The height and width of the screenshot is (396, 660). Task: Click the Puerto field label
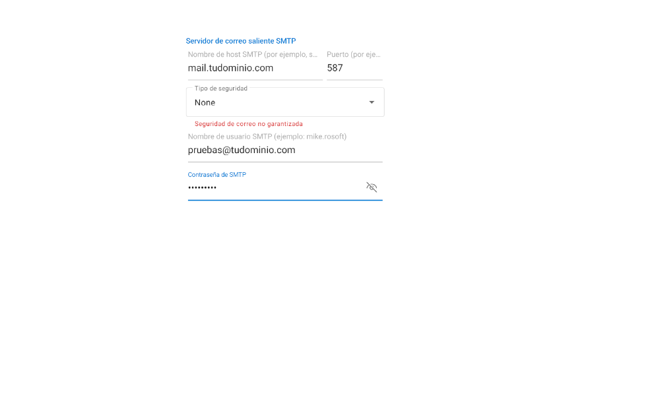(354, 54)
